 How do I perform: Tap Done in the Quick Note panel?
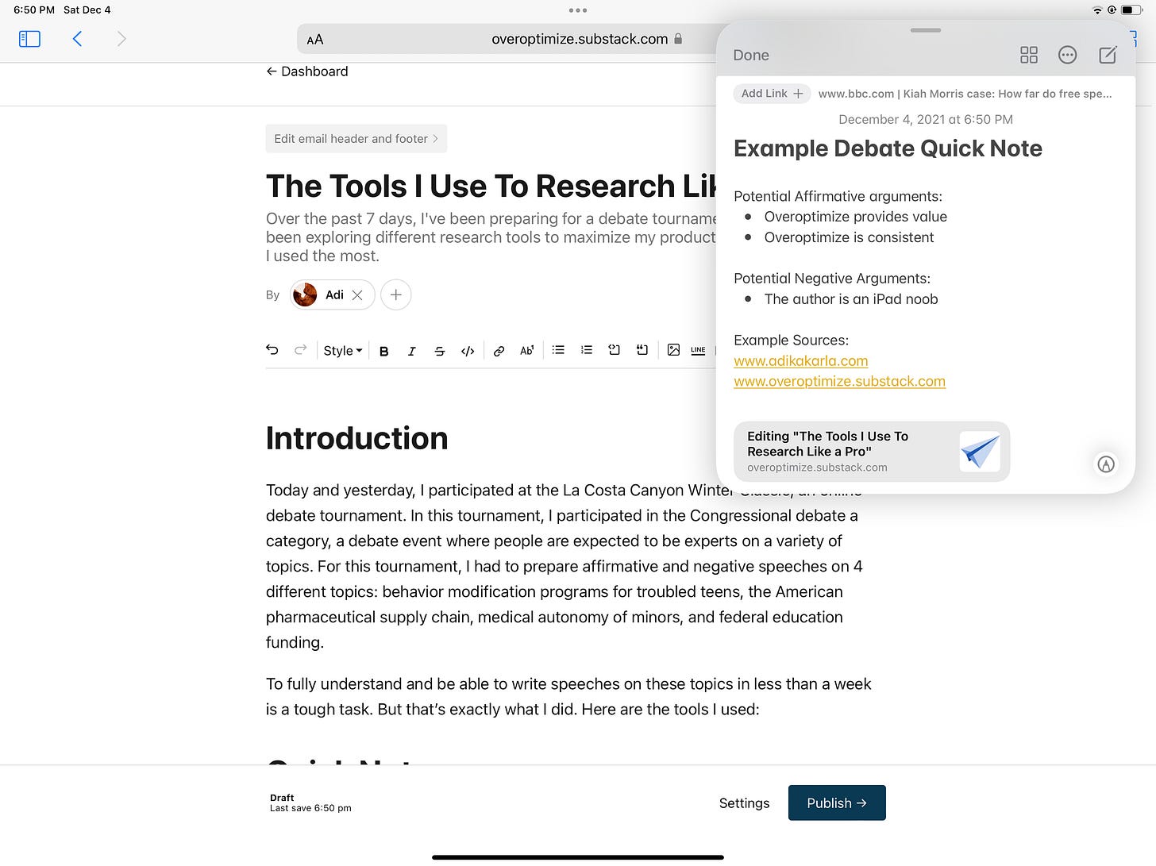click(x=751, y=56)
